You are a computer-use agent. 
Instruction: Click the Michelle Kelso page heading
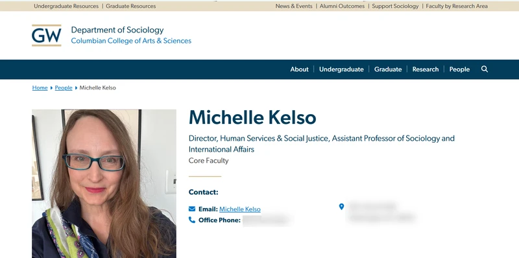[252, 117]
